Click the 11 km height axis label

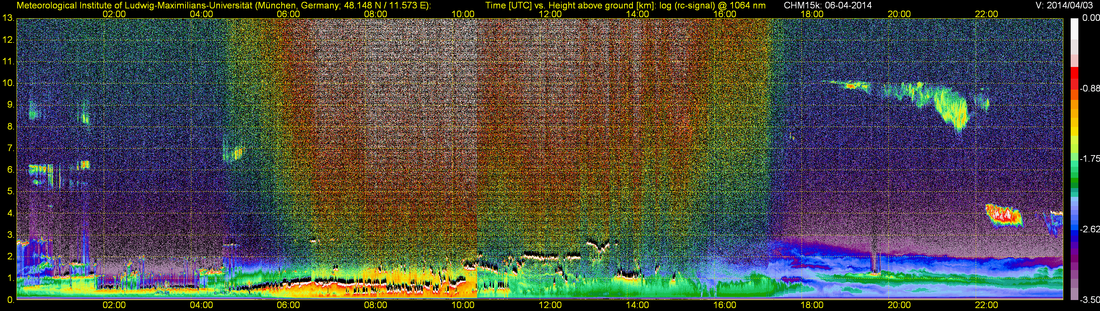click(x=8, y=62)
